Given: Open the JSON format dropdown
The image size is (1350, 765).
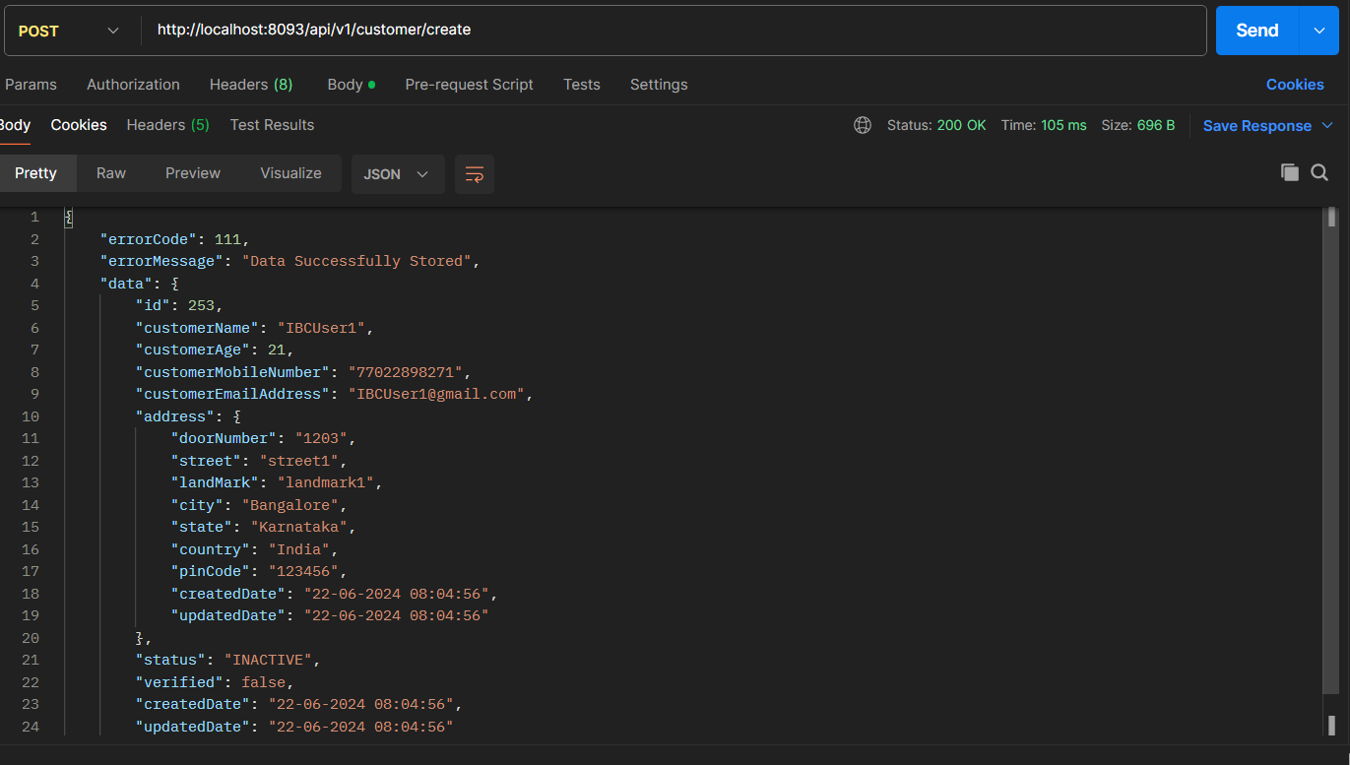Looking at the screenshot, I should tap(397, 174).
